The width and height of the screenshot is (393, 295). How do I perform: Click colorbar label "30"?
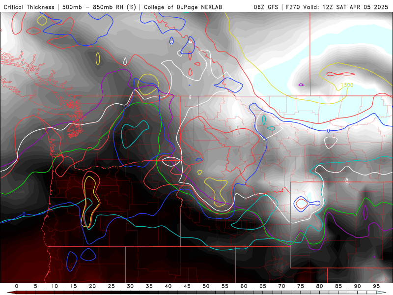[x=130, y=286]
